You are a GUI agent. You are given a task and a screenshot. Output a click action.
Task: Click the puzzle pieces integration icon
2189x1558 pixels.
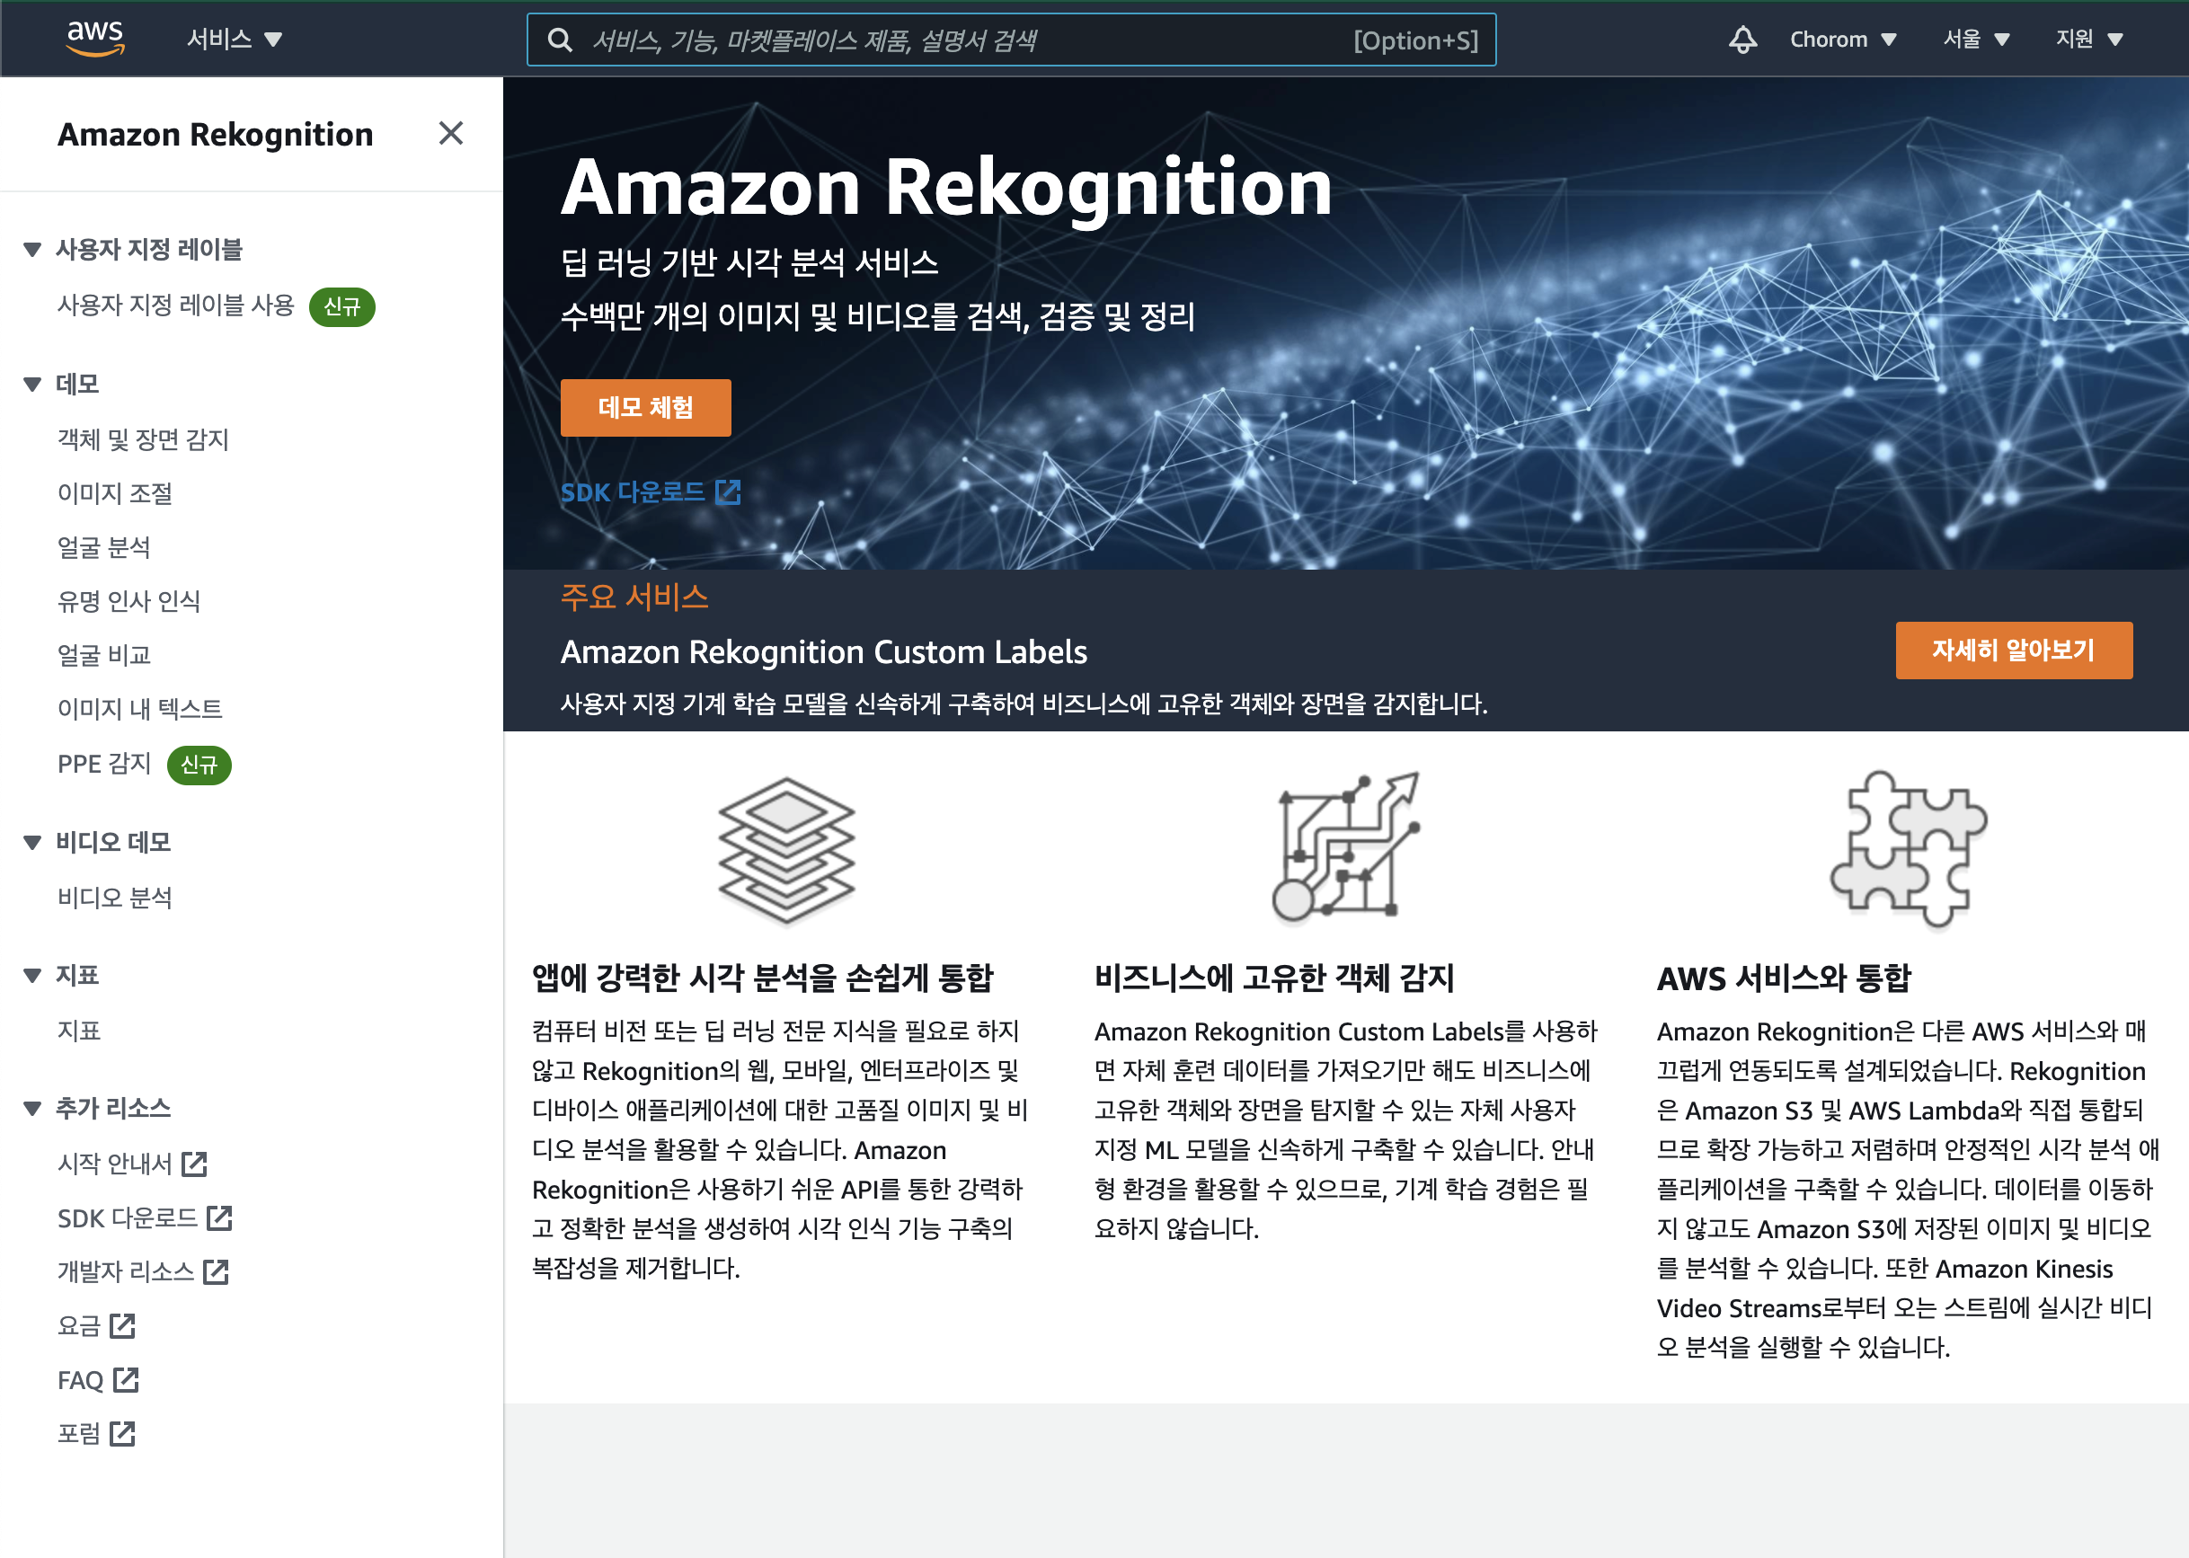pos(1908,849)
